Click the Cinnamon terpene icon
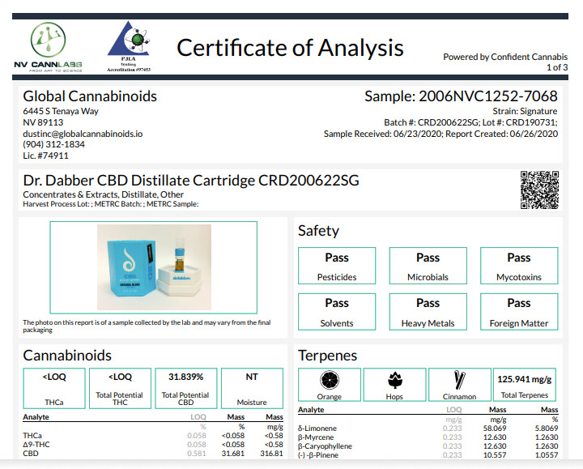The height and width of the screenshot is (469, 583). [460, 380]
